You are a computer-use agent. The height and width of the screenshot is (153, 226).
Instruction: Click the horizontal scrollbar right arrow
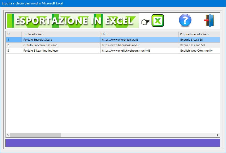217,135
